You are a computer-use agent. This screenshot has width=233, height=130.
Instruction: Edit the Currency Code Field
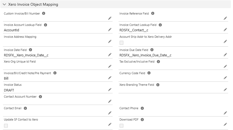coord(225,78)
